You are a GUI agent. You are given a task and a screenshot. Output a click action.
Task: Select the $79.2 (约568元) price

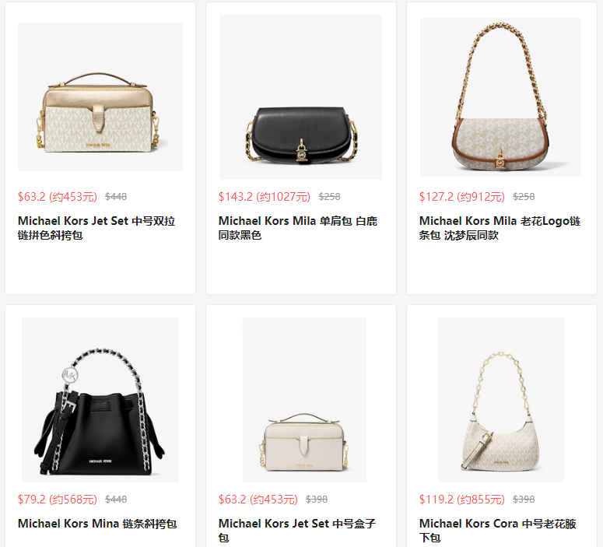(58, 500)
